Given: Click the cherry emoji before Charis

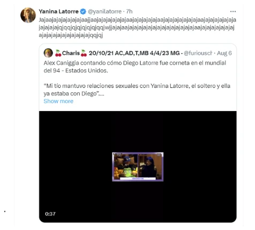Looking at the screenshot, I should pos(58,53).
